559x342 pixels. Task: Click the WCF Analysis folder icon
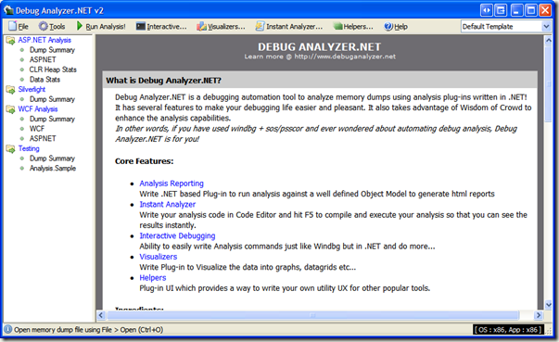click(x=10, y=109)
